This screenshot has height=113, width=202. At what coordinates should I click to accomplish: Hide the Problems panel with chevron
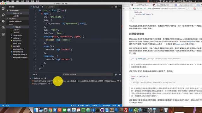[120, 75]
